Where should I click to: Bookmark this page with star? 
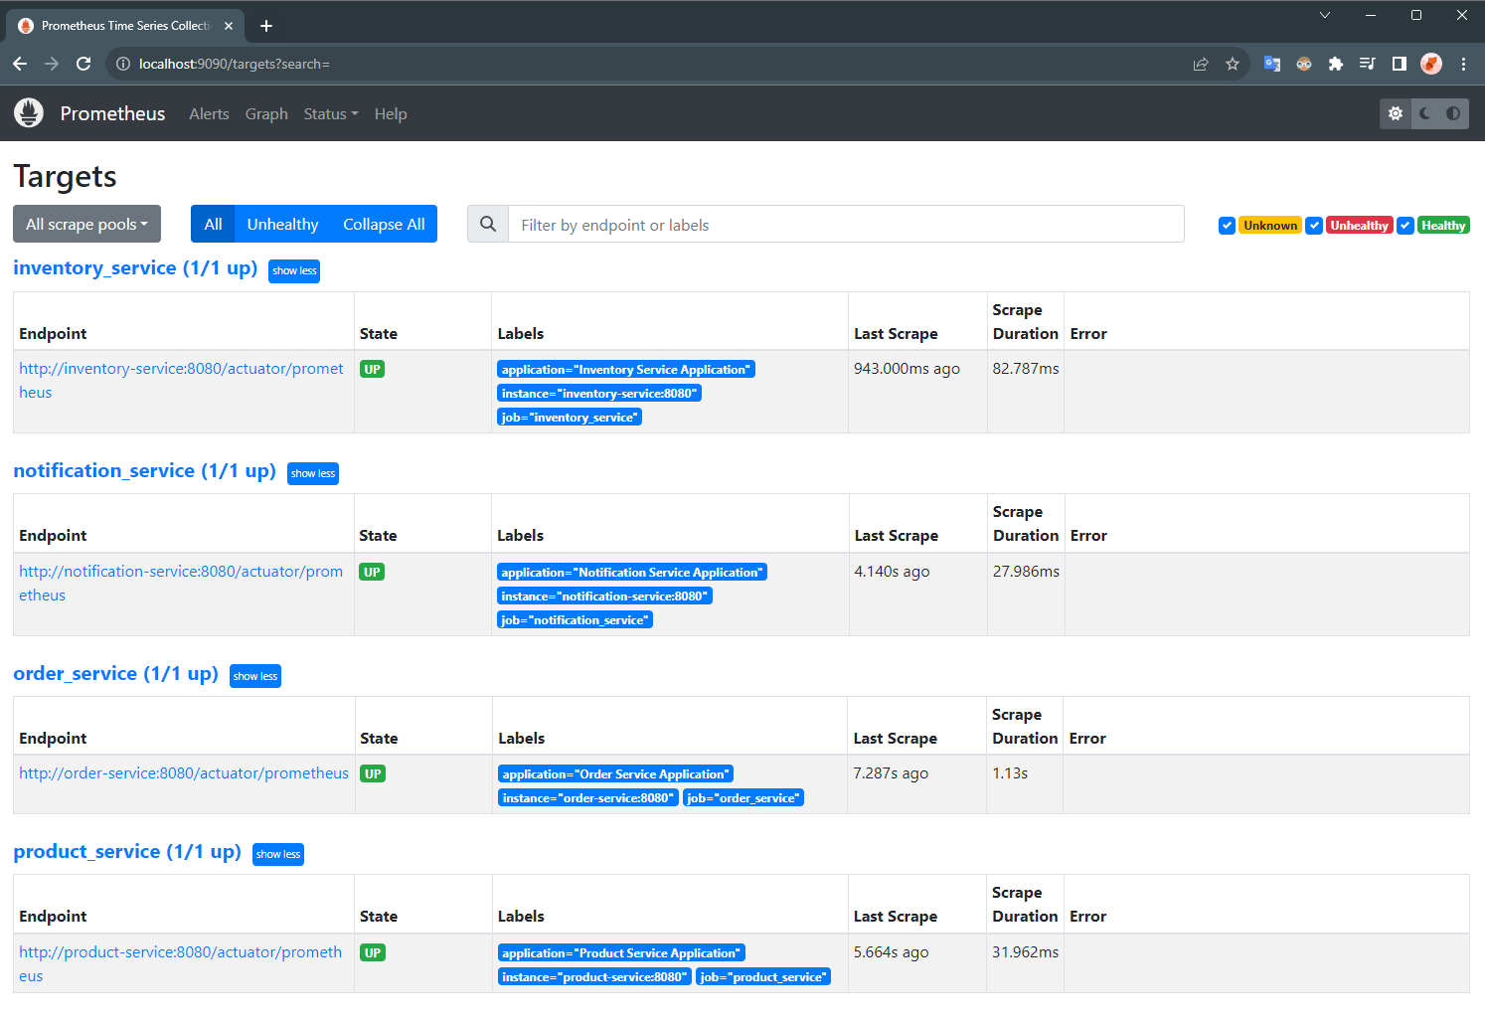[x=1233, y=64]
